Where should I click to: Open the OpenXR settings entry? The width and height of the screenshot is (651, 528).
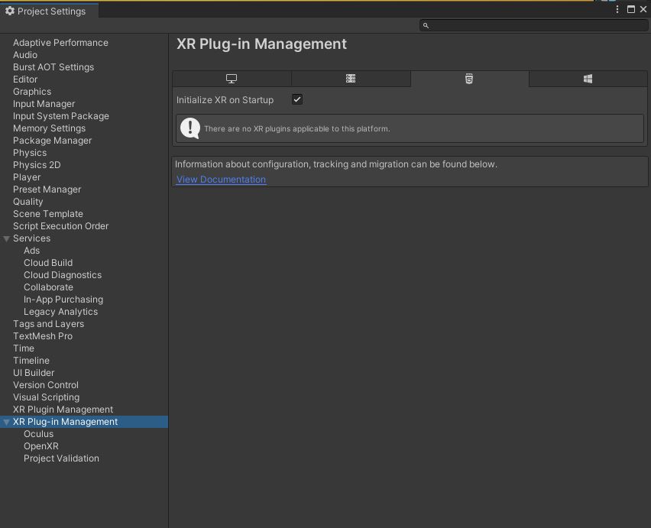[40, 445]
